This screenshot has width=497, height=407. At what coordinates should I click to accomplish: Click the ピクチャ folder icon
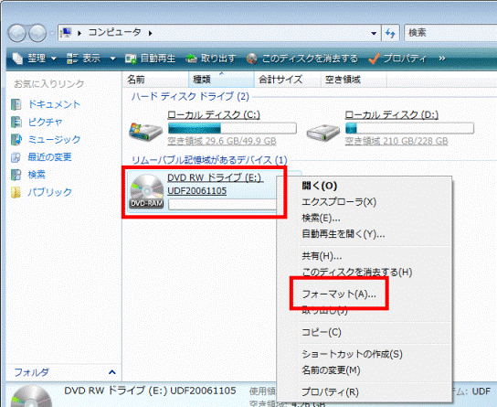16,123
